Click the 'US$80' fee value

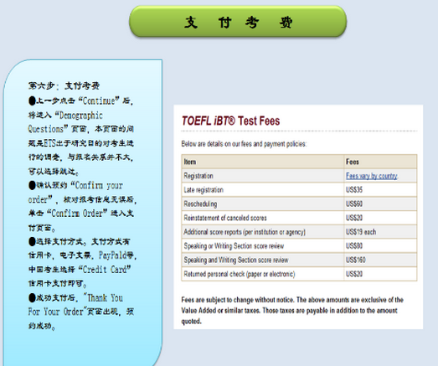pos(354,246)
